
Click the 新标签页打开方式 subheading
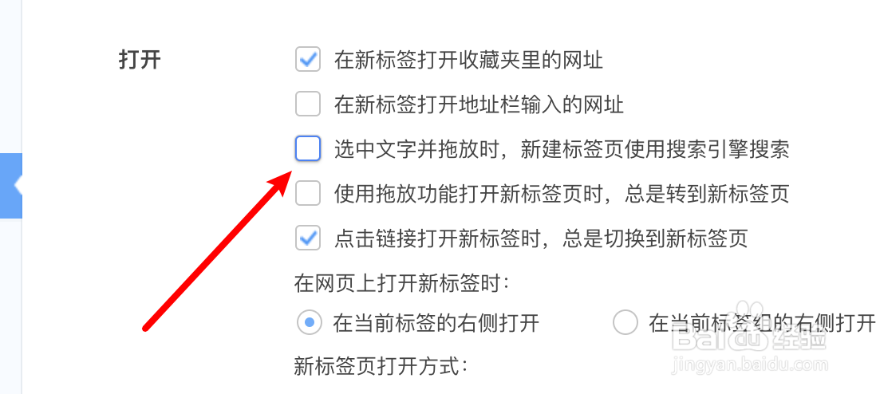[381, 367]
